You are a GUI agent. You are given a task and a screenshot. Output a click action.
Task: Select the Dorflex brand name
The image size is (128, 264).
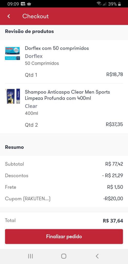tap(34, 56)
